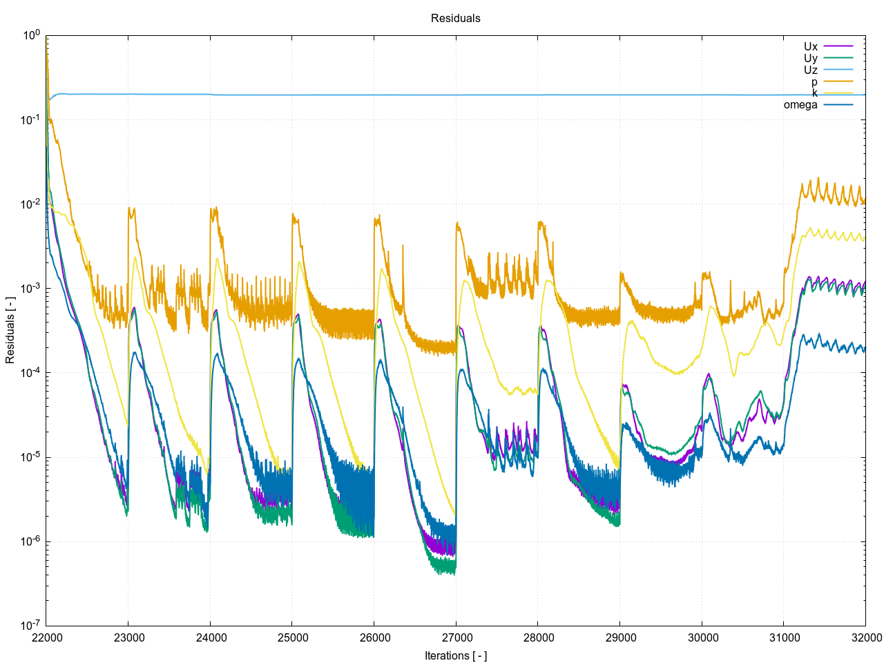This screenshot has height=663, width=884.
Task: Click the 10^-7 y-axis tick label
Action: point(30,625)
